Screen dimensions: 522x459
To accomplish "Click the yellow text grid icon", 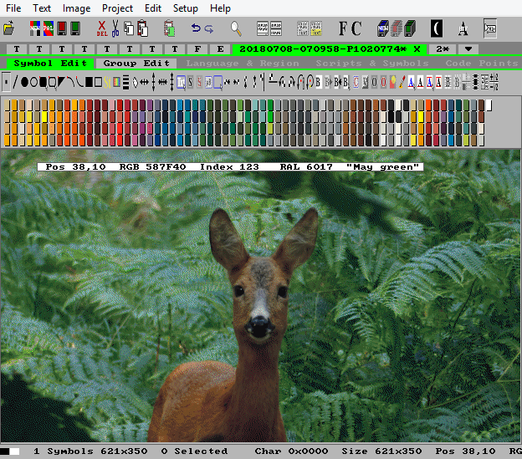I will pos(316,28).
